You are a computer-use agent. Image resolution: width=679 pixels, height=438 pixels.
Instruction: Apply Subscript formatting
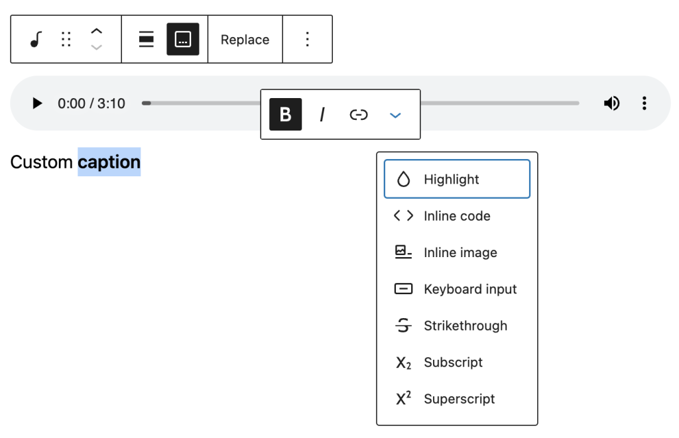coord(456,362)
